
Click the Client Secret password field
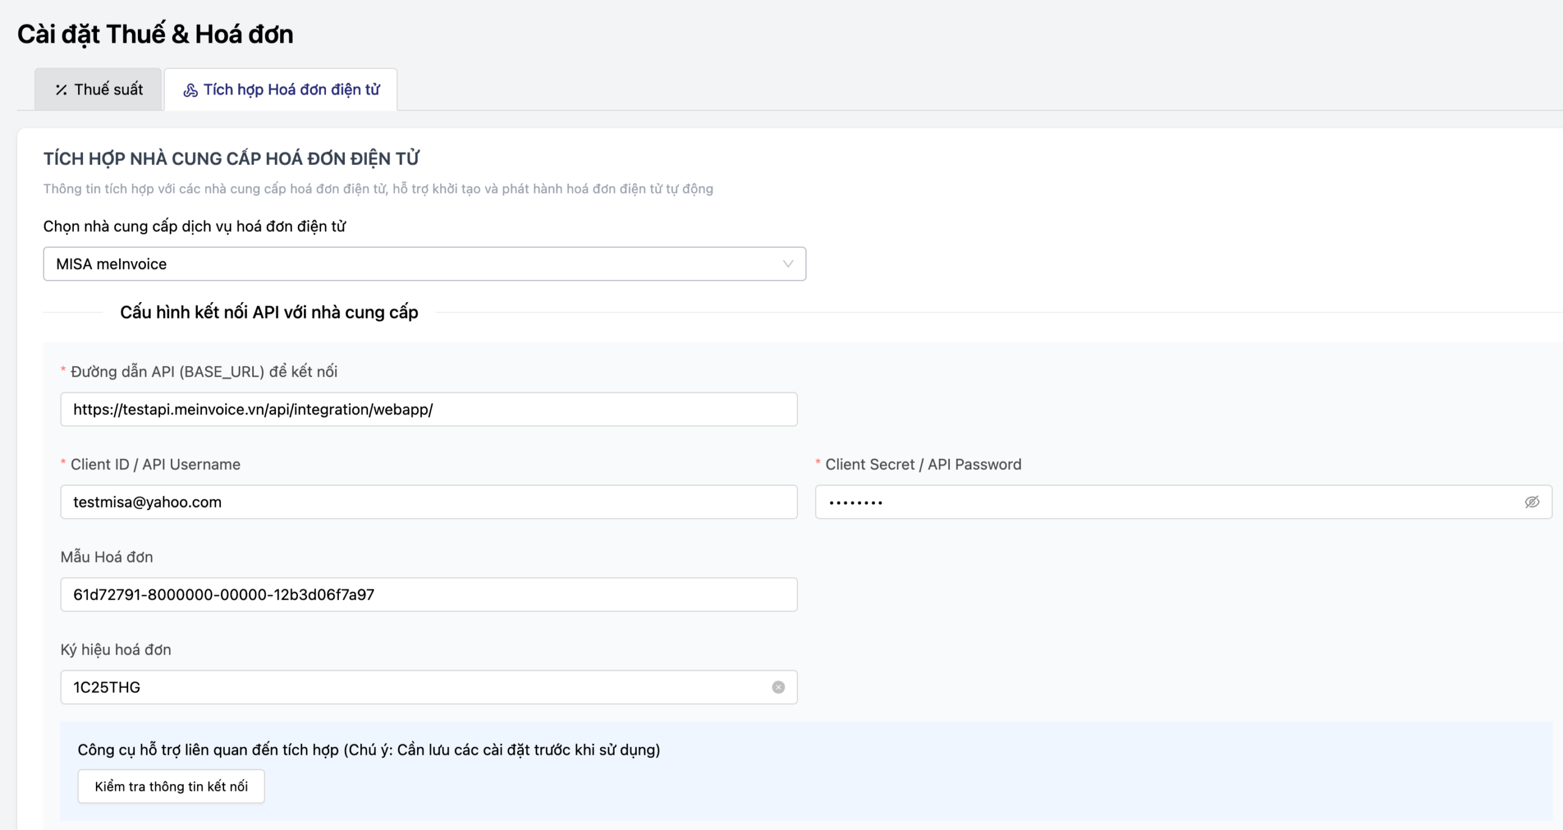click(1160, 502)
